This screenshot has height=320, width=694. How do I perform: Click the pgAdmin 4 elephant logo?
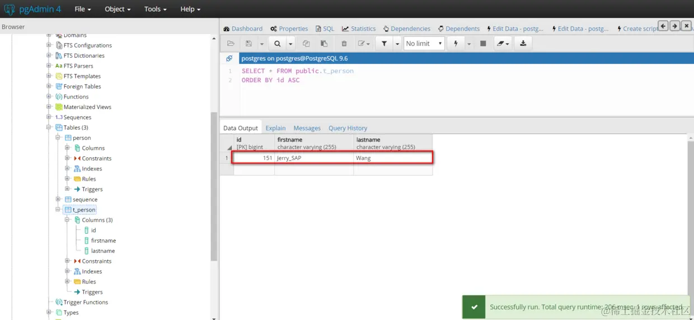pos(10,9)
